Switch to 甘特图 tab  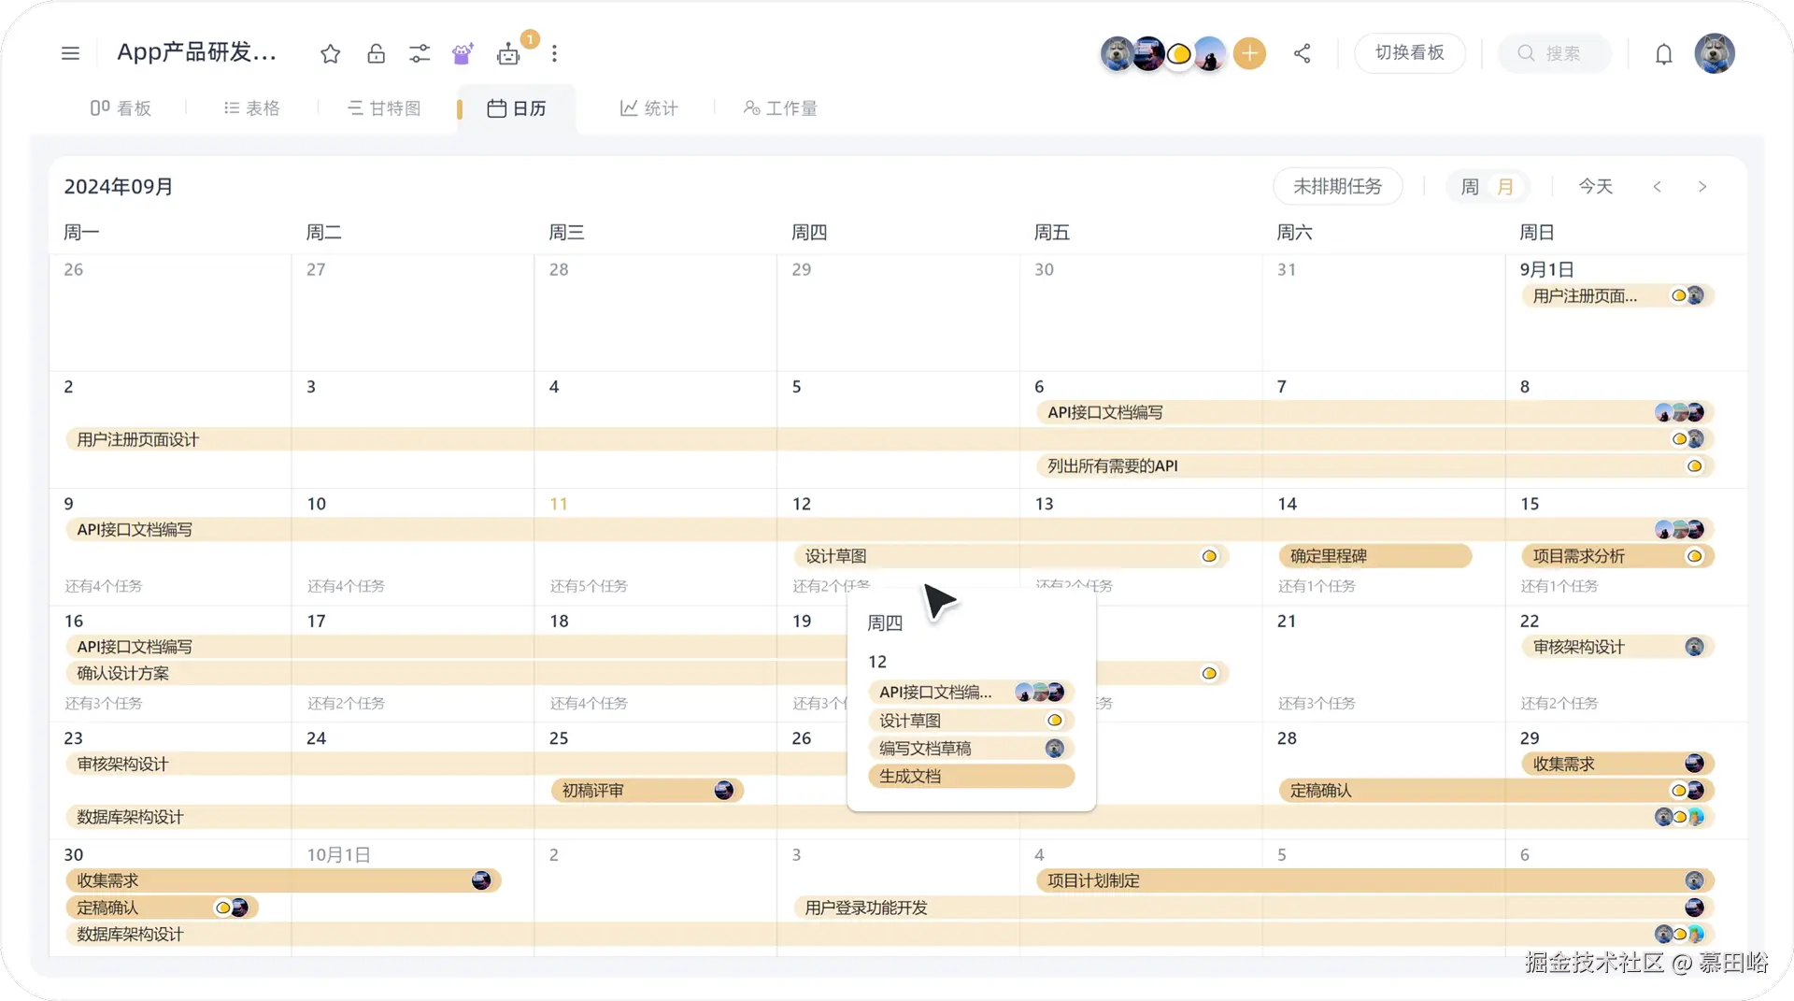384,108
